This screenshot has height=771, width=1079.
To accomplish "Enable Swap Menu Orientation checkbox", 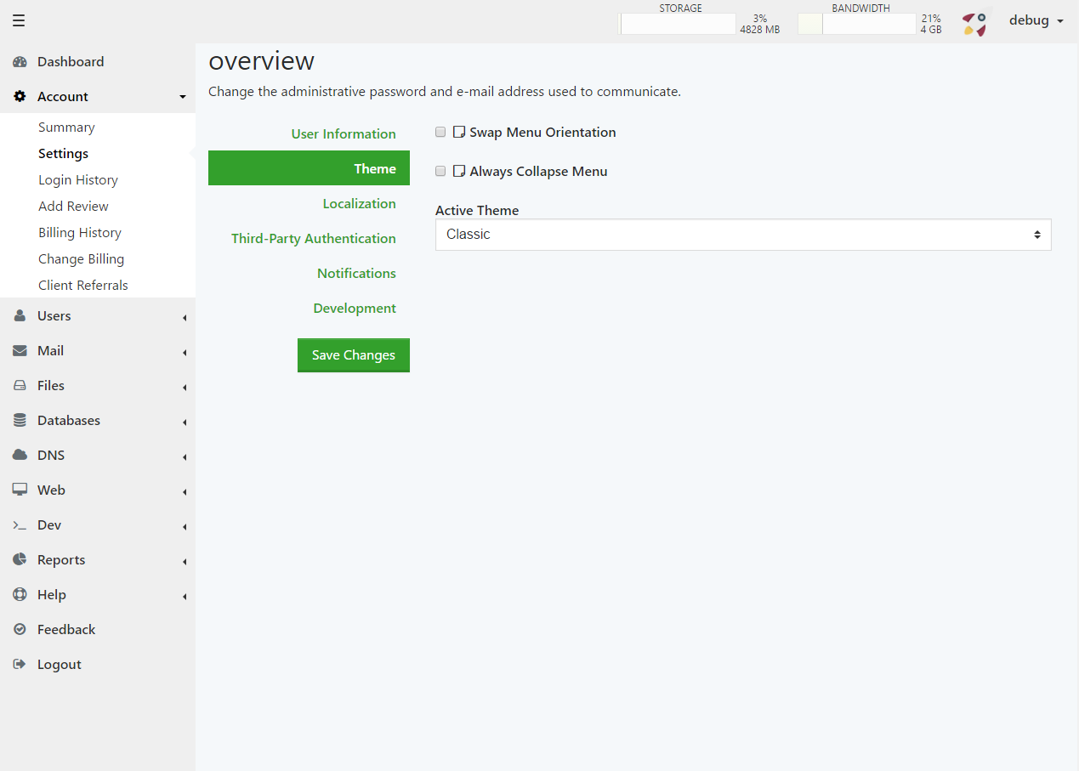I will (440, 133).
